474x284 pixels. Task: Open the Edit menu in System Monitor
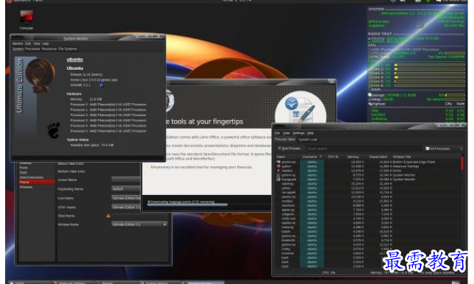click(28, 43)
